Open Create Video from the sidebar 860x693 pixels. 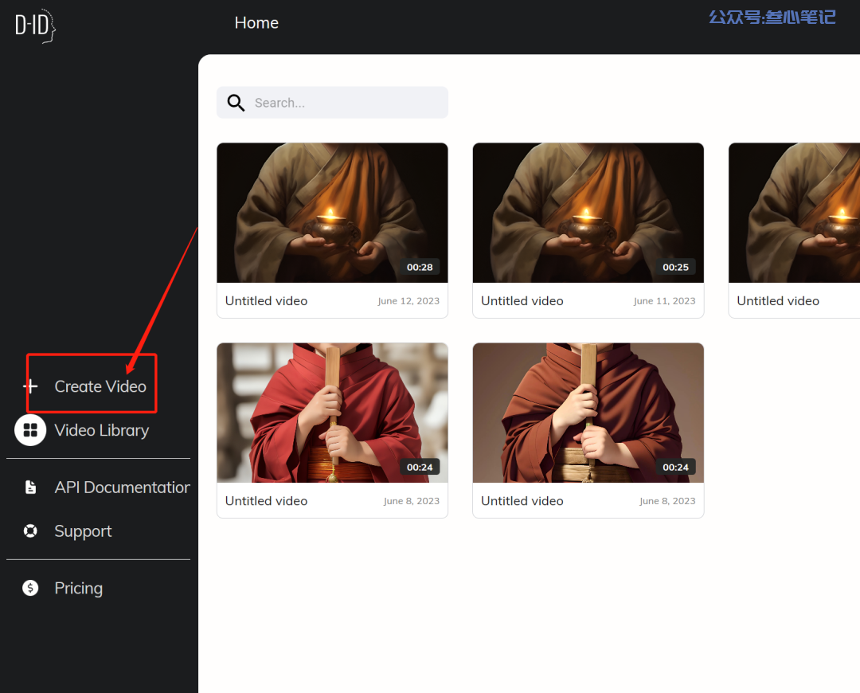(100, 386)
